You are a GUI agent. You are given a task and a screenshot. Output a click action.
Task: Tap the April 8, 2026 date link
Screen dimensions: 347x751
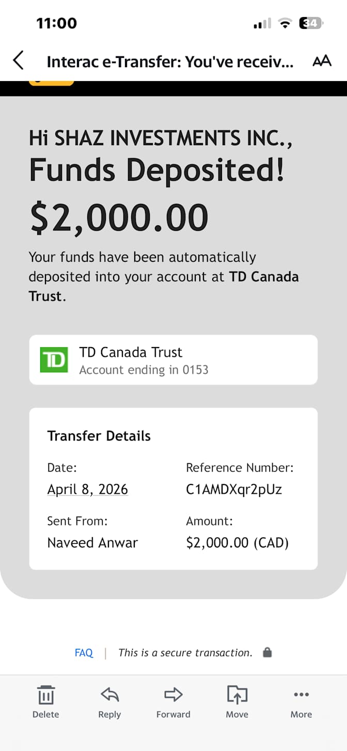pyautogui.click(x=88, y=489)
